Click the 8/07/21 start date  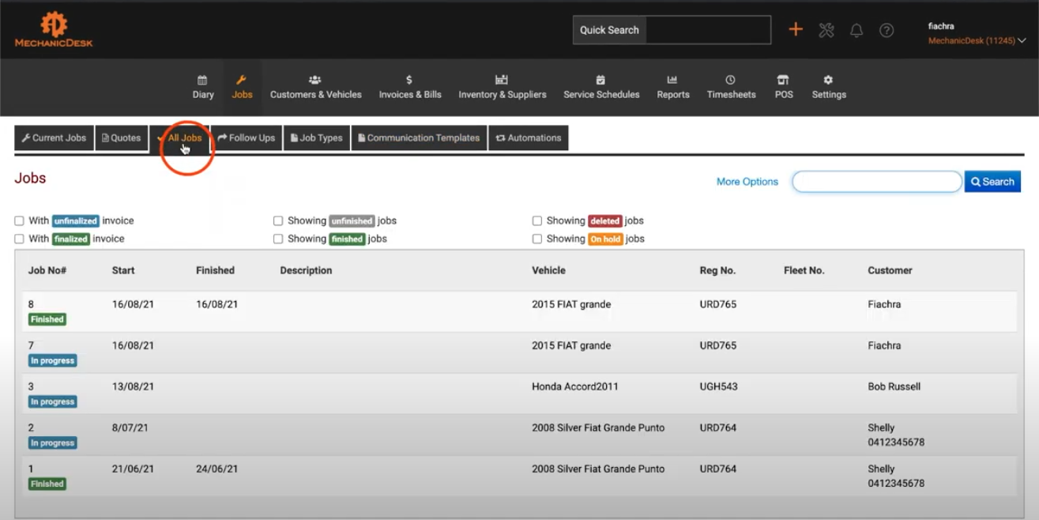click(x=130, y=428)
